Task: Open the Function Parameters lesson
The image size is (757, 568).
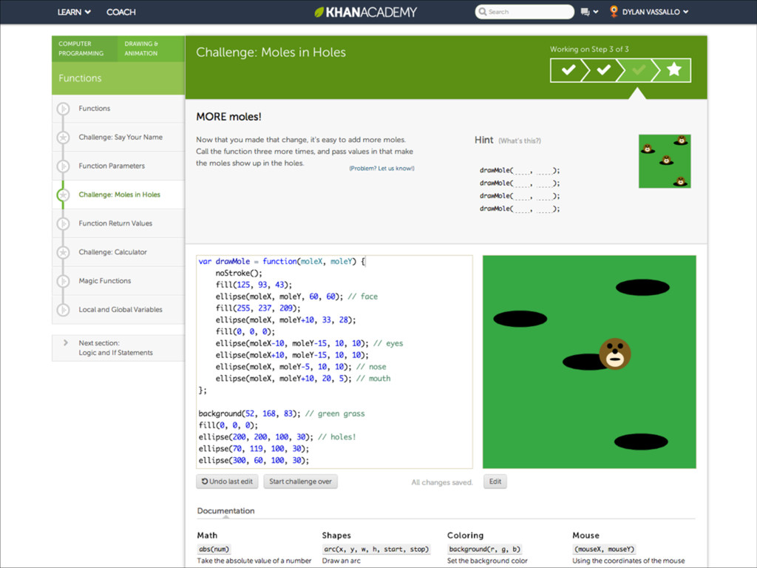Action: [x=112, y=166]
